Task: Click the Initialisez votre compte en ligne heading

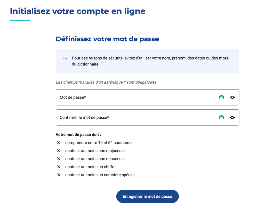Action: [77, 11]
